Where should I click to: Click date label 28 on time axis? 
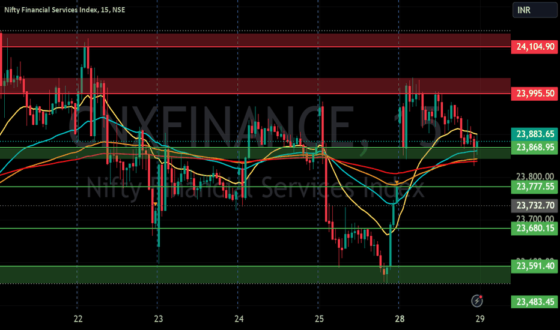click(x=400, y=319)
